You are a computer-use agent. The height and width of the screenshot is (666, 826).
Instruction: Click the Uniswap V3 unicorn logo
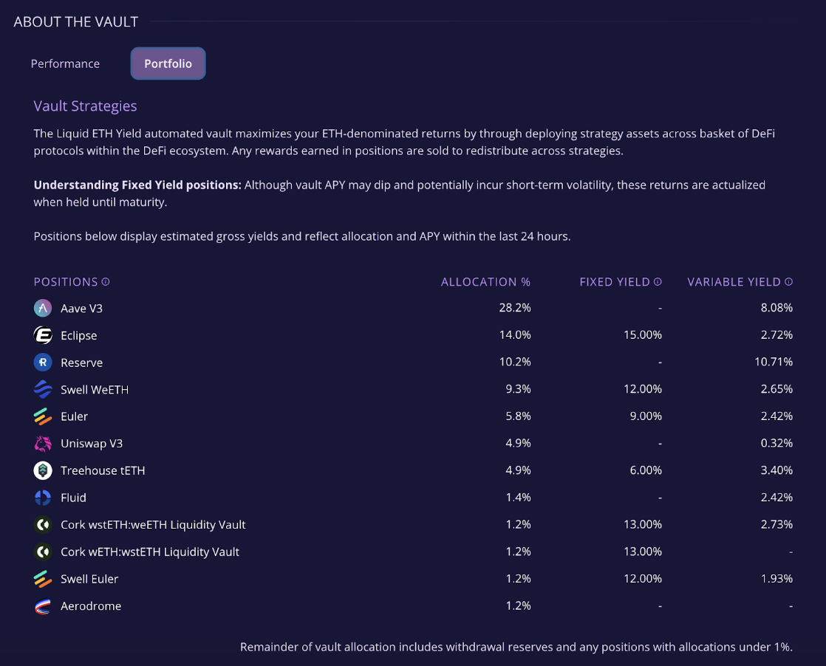[42, 443]
